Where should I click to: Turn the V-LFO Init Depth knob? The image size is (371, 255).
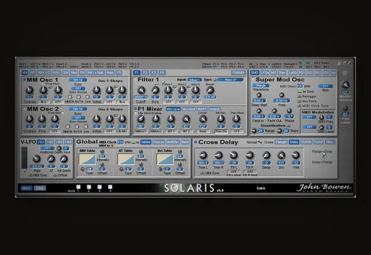[64, 159]
